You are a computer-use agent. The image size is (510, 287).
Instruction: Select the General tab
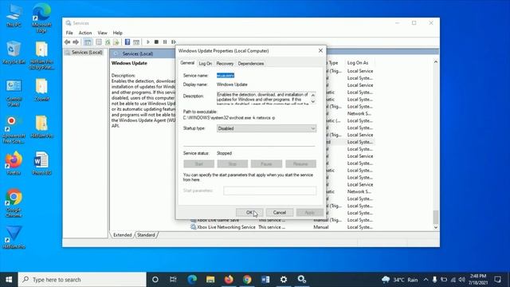(187, 63)
